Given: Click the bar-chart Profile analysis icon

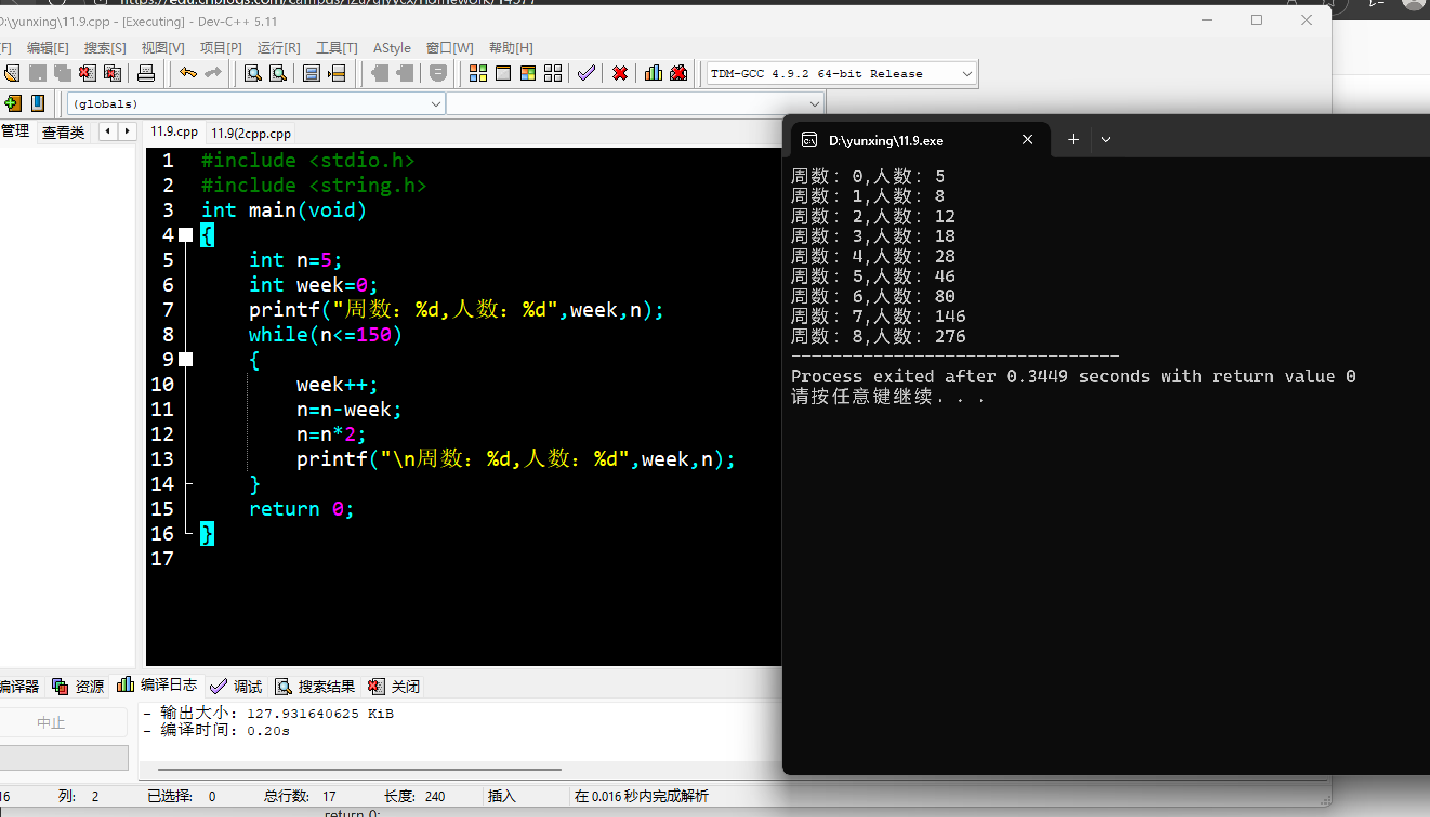Looking at the screenshot, I should pos(653,73).
